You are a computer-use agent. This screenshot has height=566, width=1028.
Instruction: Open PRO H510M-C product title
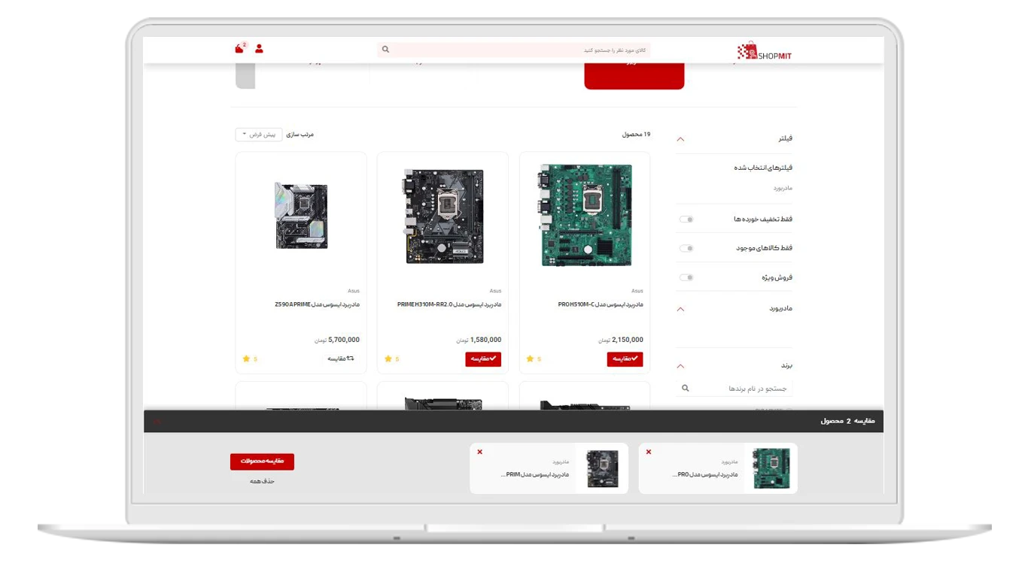(x=601, y=304)
